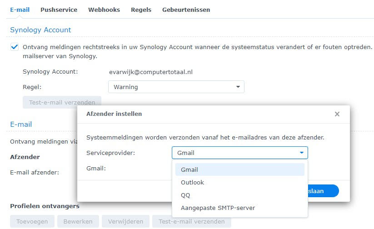Click Test-e-mail verzenden under Profielen ontvangers

[x=191, y=221]
